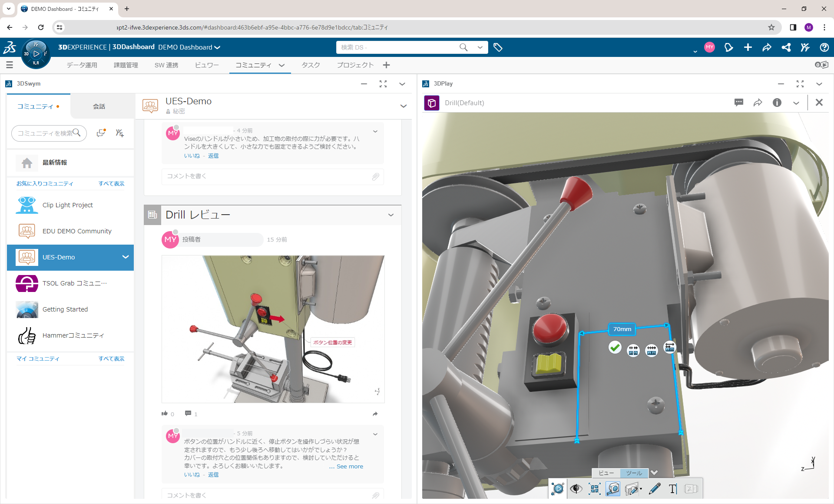Expand the UES-Demo sidebar item chevron
Viewport: 834px width, 504px height.
pyautogui.click(x=126, y=257)
